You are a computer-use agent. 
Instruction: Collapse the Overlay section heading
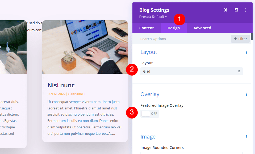(150, 94)
